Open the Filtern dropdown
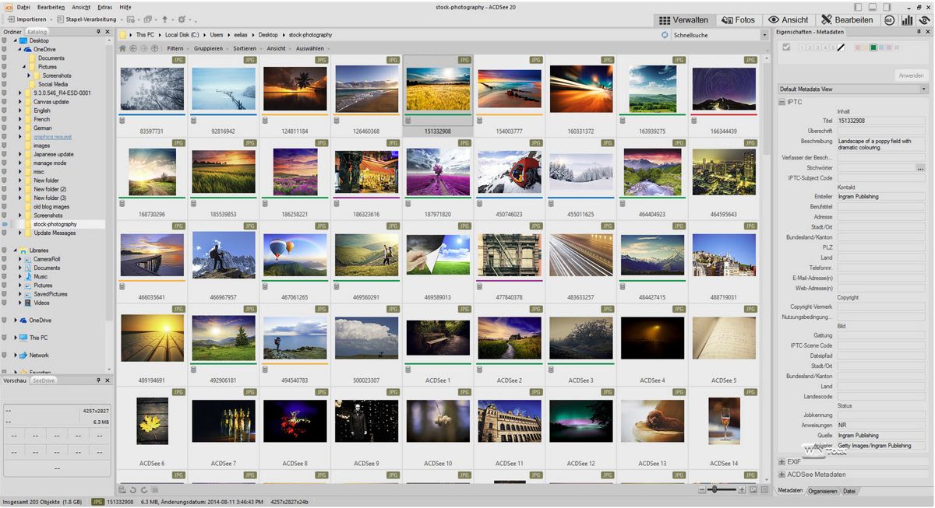Screen dimensions: 935x508 (177, 48)
